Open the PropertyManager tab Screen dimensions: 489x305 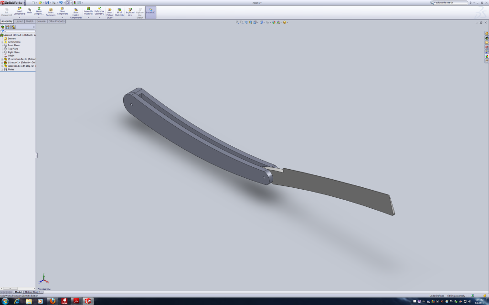8,27
